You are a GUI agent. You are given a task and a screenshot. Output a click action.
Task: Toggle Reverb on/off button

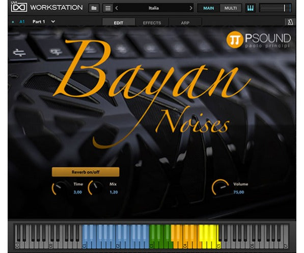click(x=86, y=172)
